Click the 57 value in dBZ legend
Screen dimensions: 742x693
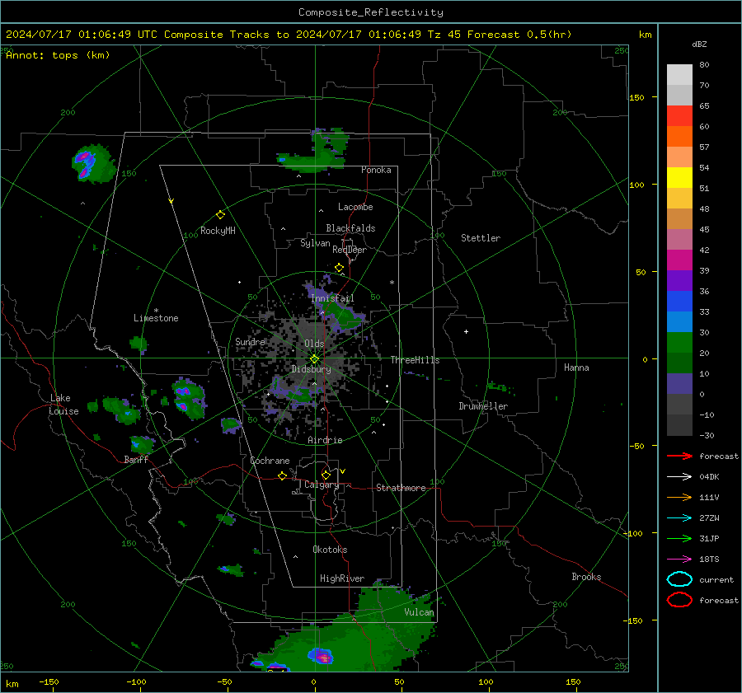(704, 147)
